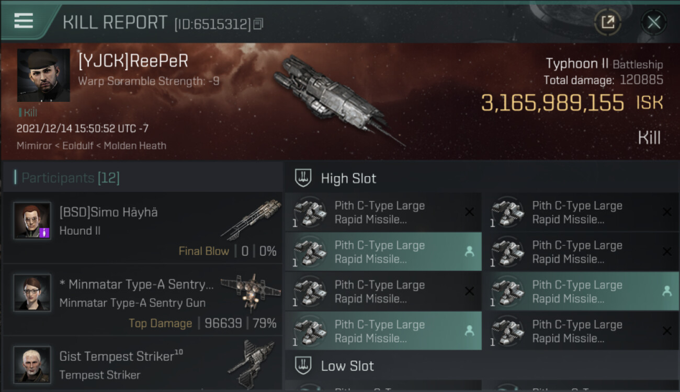This screenshot has height=392, width=680.
Task: Click the Tempest Striker ship icon
Action: tap(251, 362)
